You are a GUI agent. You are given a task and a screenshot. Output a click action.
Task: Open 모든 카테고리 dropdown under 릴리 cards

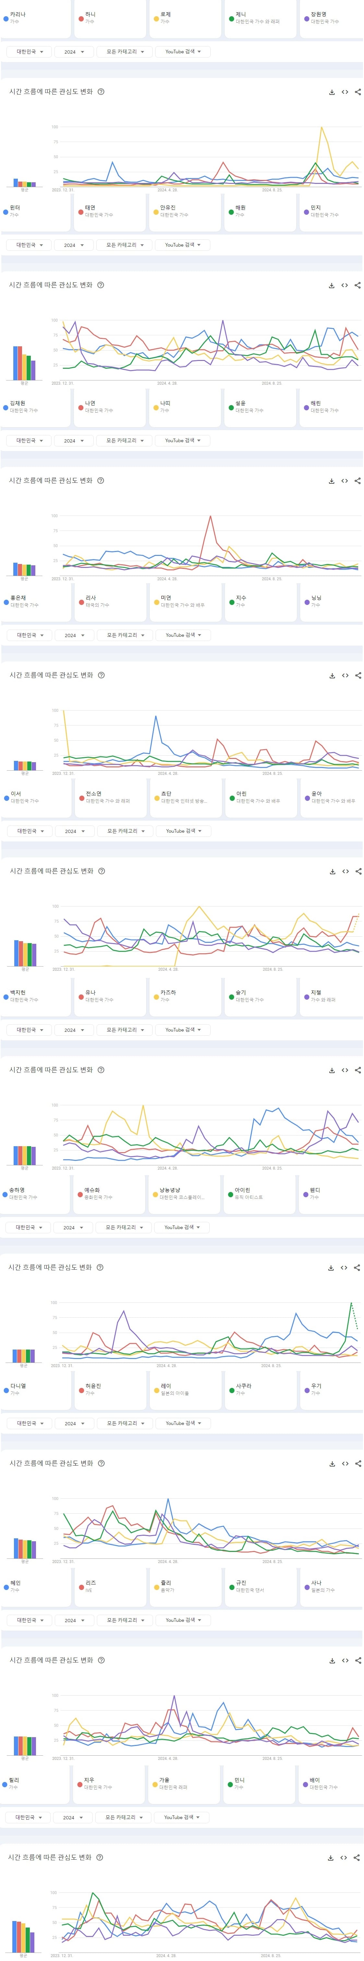tap(124, 1818)
